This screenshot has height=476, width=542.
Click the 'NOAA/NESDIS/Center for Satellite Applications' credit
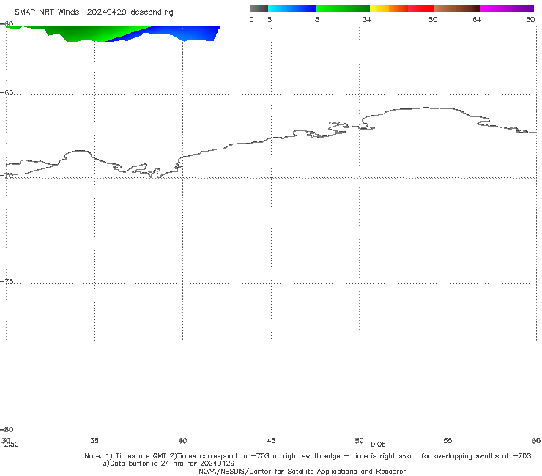[302, 472]
